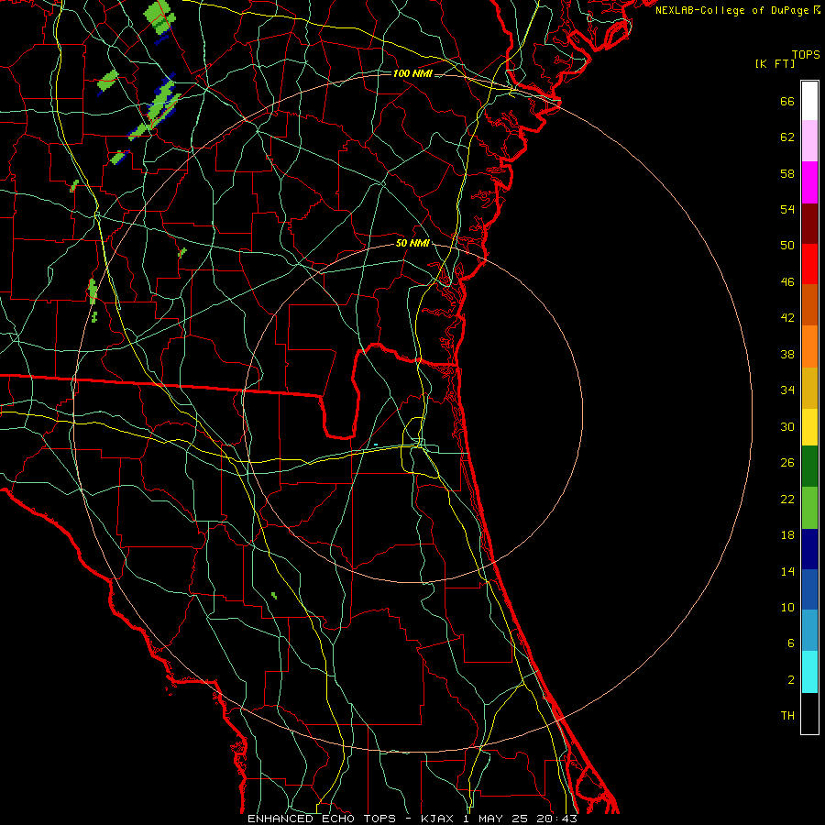Screen dimensions: 825x825
Task: Click the '26' scale value
Action: [x=787, y=463]
